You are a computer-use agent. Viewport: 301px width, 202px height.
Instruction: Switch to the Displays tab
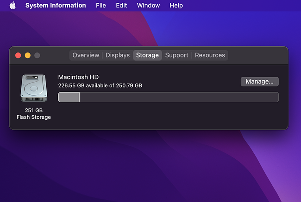pyautogui.click(x=117, y=55)
